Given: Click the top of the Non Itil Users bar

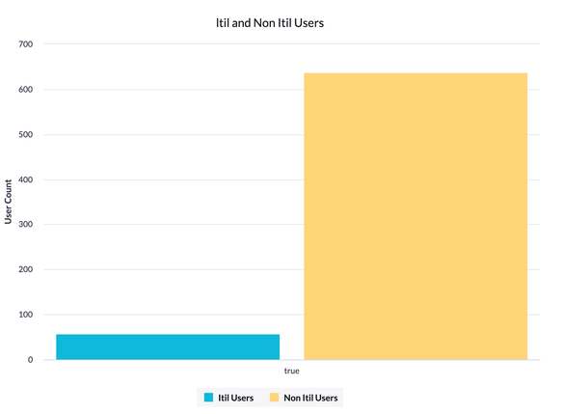Looking at the screenshot, I should pos(416,74).
